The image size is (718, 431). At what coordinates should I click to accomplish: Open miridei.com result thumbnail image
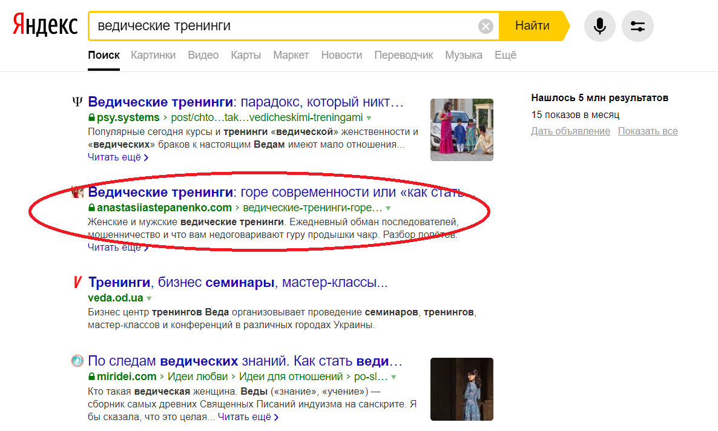pos(461,389)
